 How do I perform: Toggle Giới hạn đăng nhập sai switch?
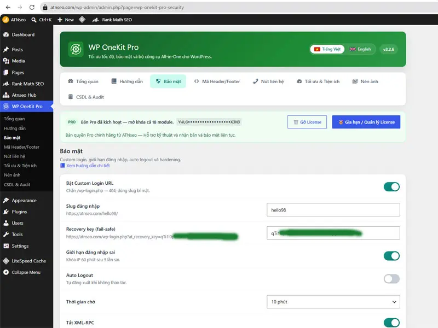(391, 256)
